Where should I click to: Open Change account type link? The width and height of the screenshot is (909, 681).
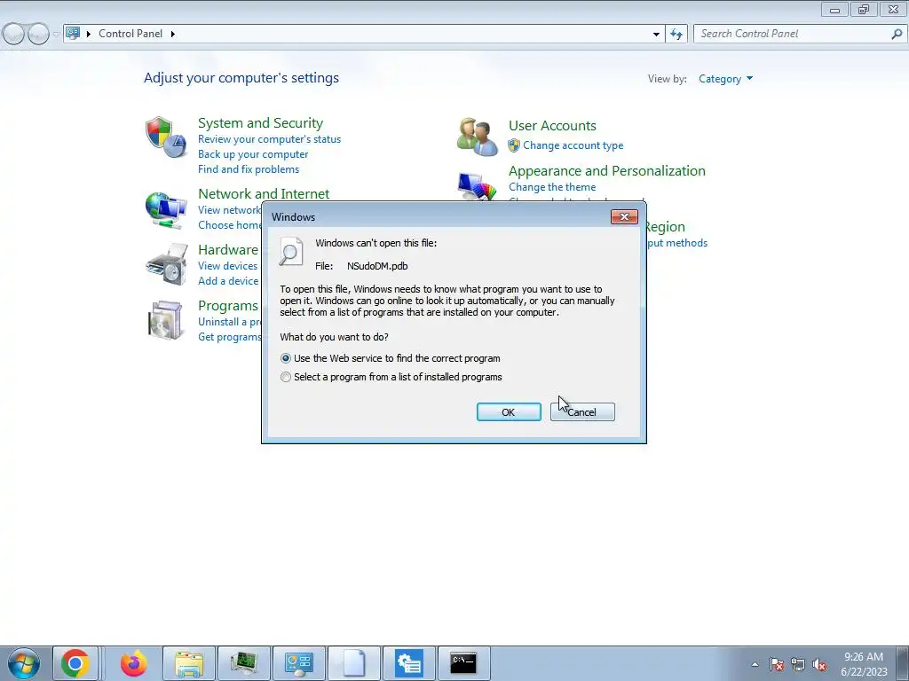[573, 145]
